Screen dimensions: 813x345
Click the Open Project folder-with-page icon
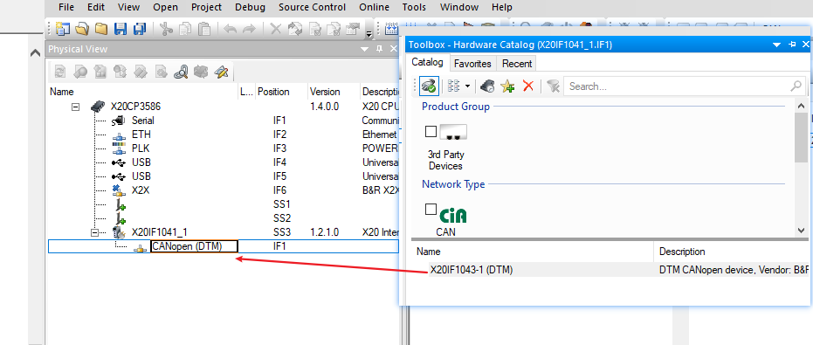point(82,29)
